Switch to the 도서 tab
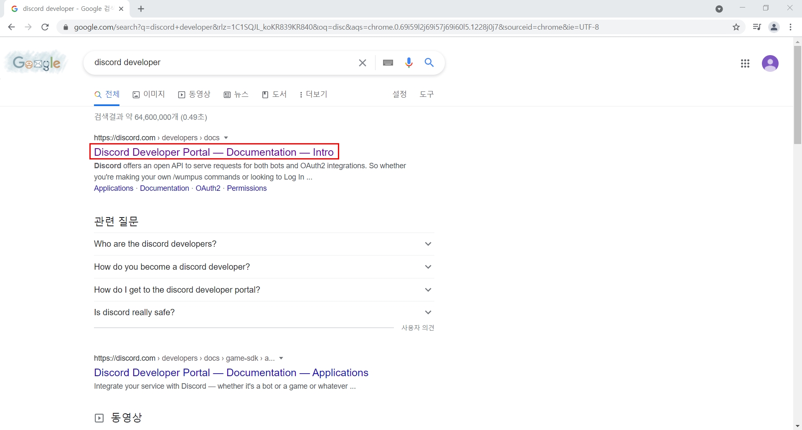This screenshot has height=430, width=802. [x=274, y=94]
